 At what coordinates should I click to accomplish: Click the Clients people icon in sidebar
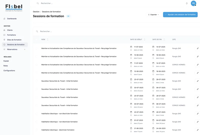point(4,30)
